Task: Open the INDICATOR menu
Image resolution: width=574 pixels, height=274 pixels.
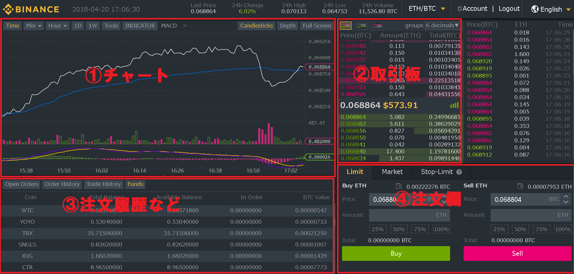Action: click(140, 26)
